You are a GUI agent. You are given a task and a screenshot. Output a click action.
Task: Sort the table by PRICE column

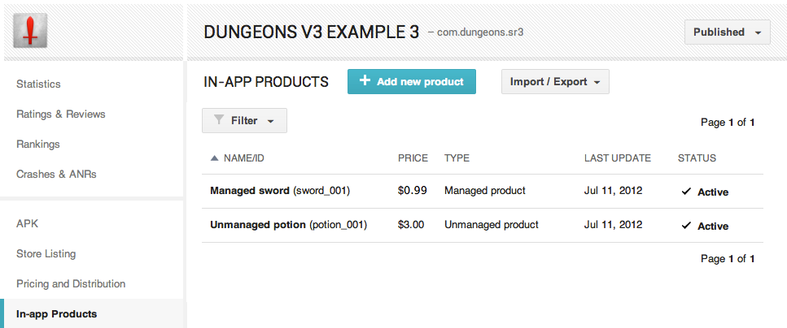[x=413, y=158]
